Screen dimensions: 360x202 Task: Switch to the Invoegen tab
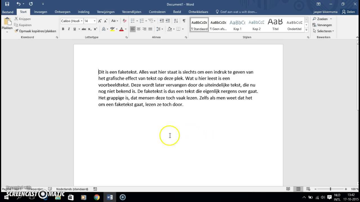click(40, 12)
